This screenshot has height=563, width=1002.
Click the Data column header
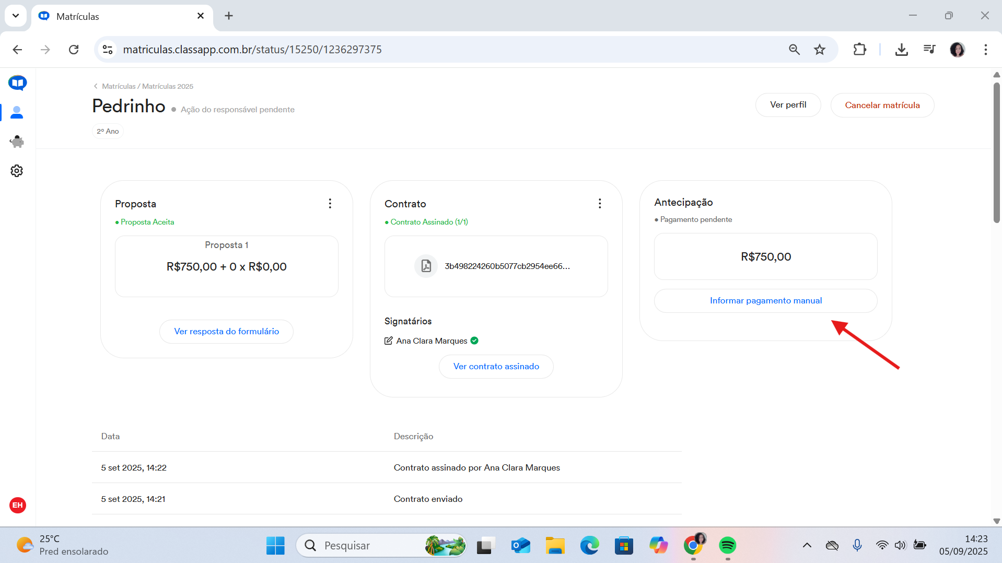pos(110,437)
